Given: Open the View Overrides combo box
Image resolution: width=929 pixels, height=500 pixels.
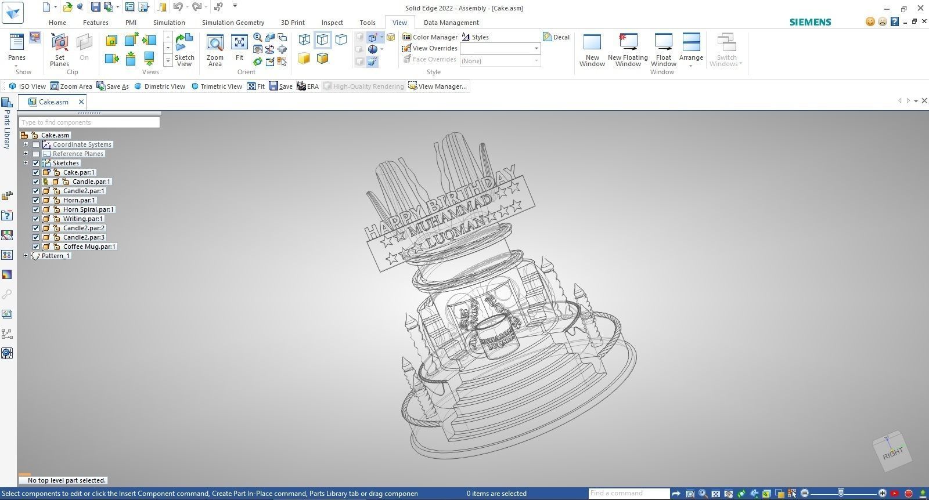Looking at the screenshot, I should pos(500,48).
